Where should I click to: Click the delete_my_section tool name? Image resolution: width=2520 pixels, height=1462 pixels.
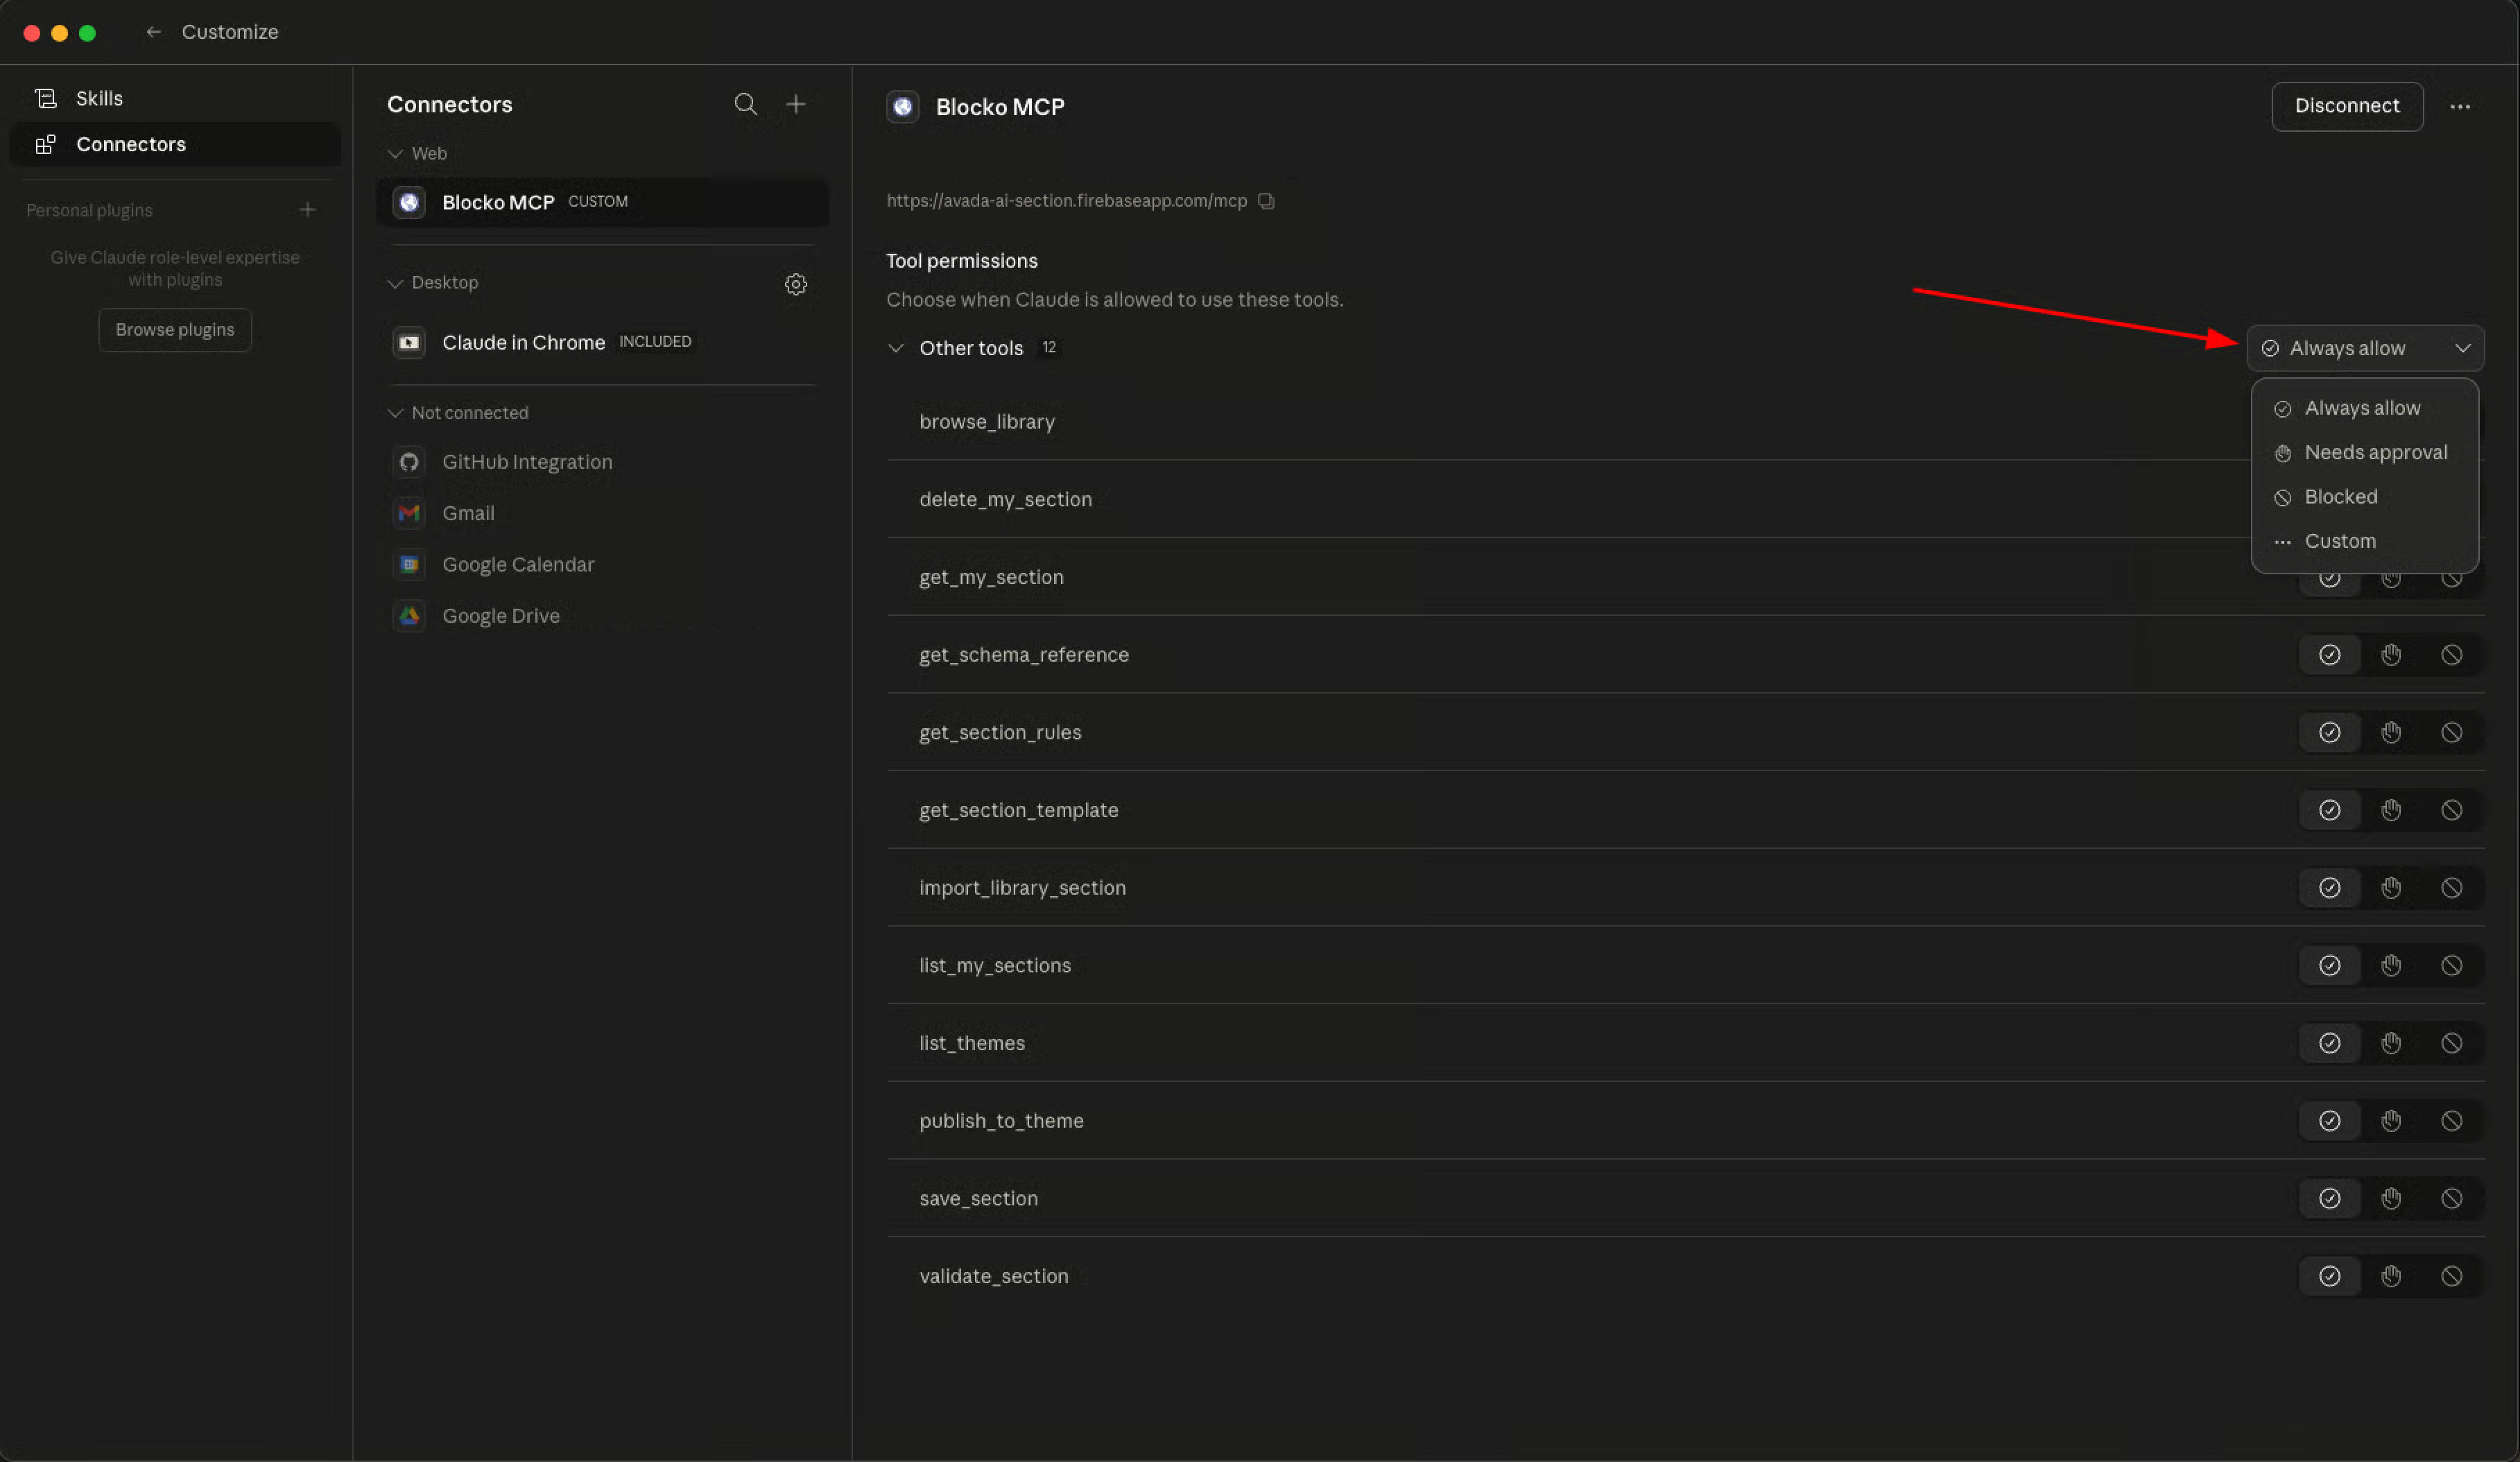[1005, 500]
